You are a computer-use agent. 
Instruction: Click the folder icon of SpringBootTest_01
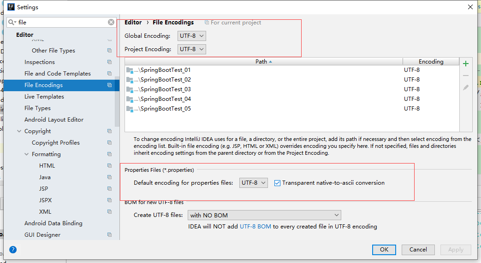[x=130, y=70]
